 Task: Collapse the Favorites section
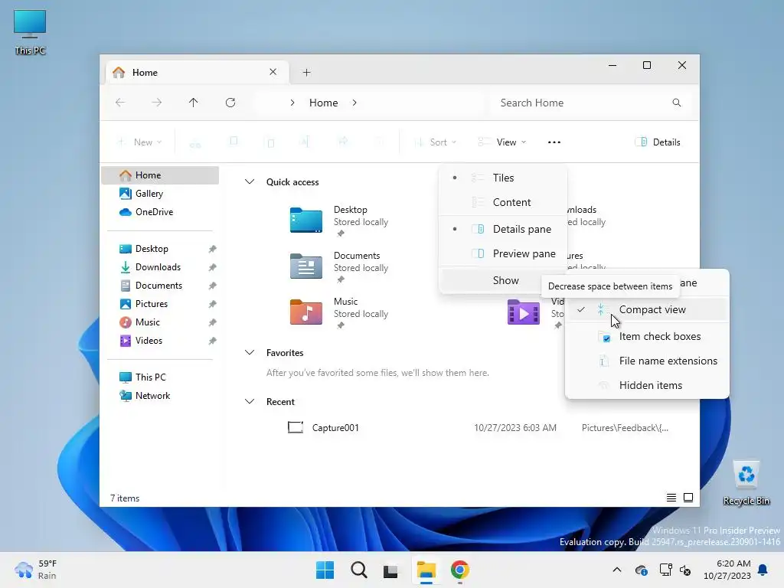[x=249, y=352]
